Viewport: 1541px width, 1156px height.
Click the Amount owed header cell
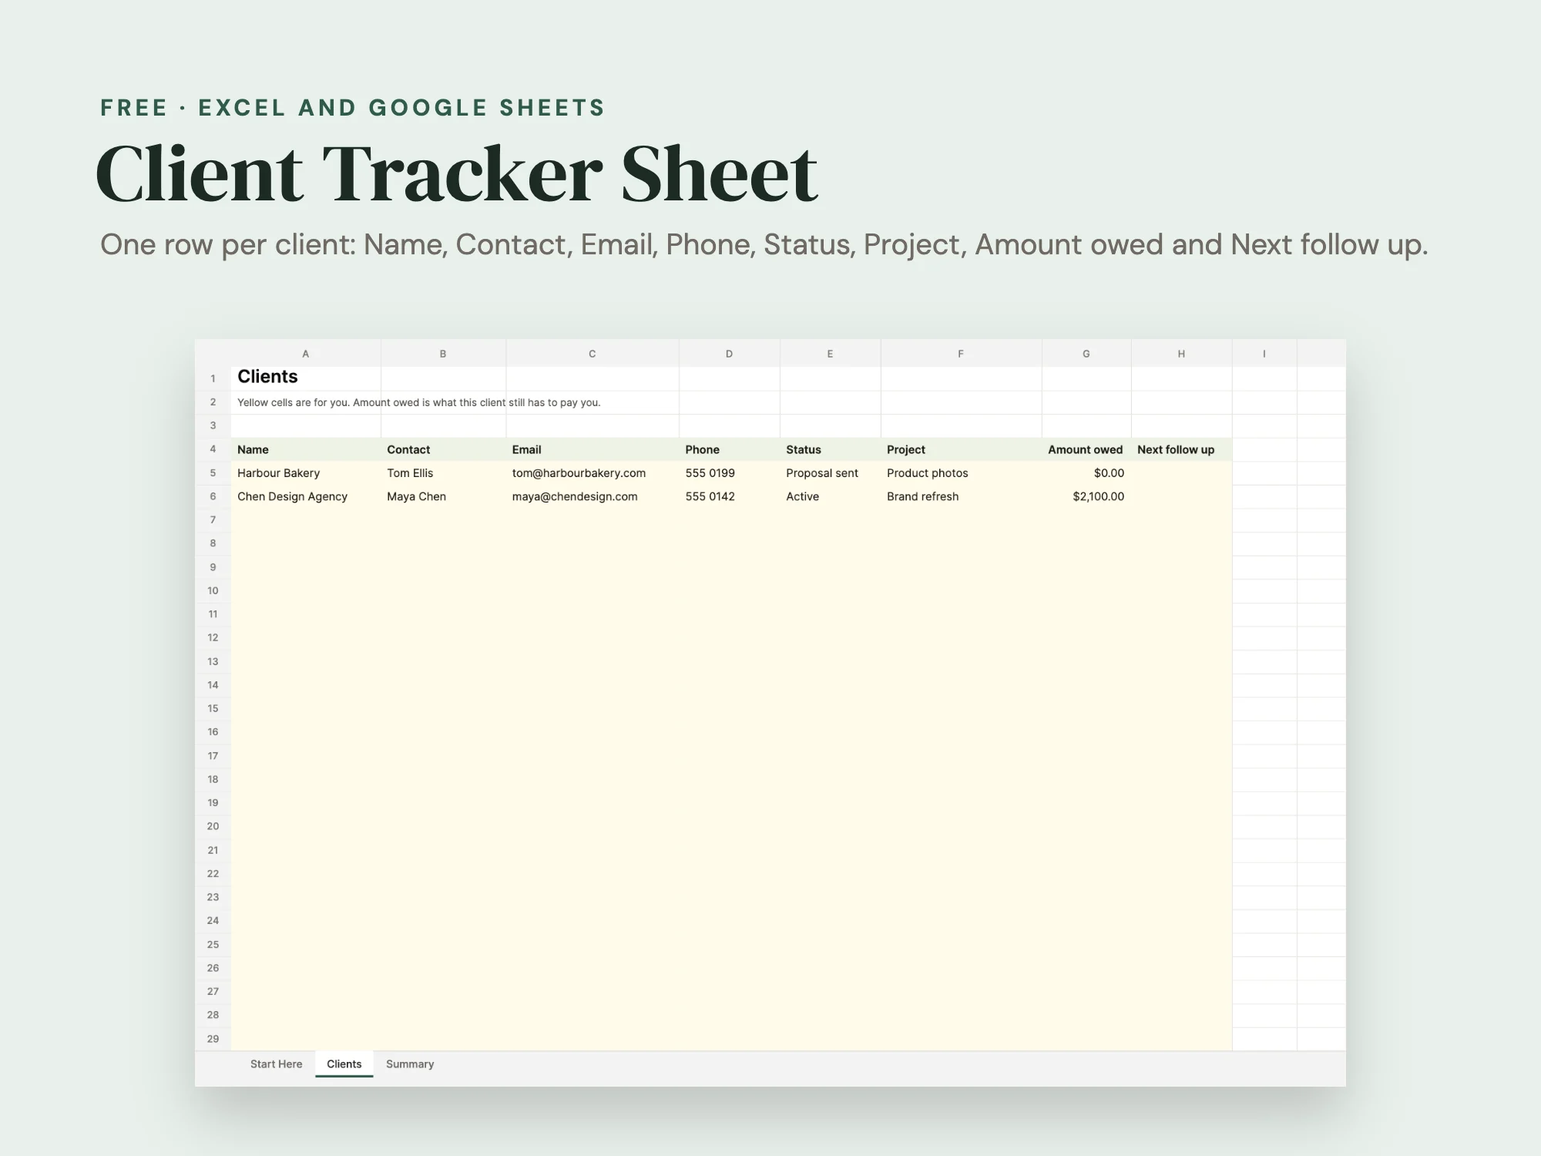(x=1086, y=449)
